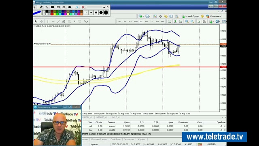Select the crosshair tool
The image size is (259, 146).
[41, 21]
